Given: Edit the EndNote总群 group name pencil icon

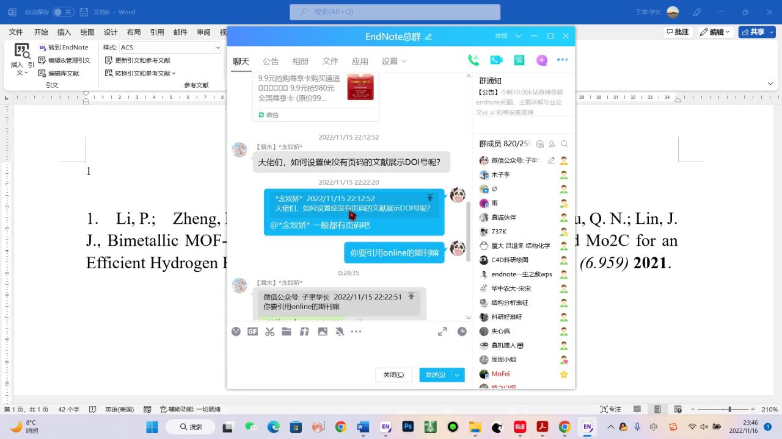Looking at the screenshot, I should click(x=428, y=37).
